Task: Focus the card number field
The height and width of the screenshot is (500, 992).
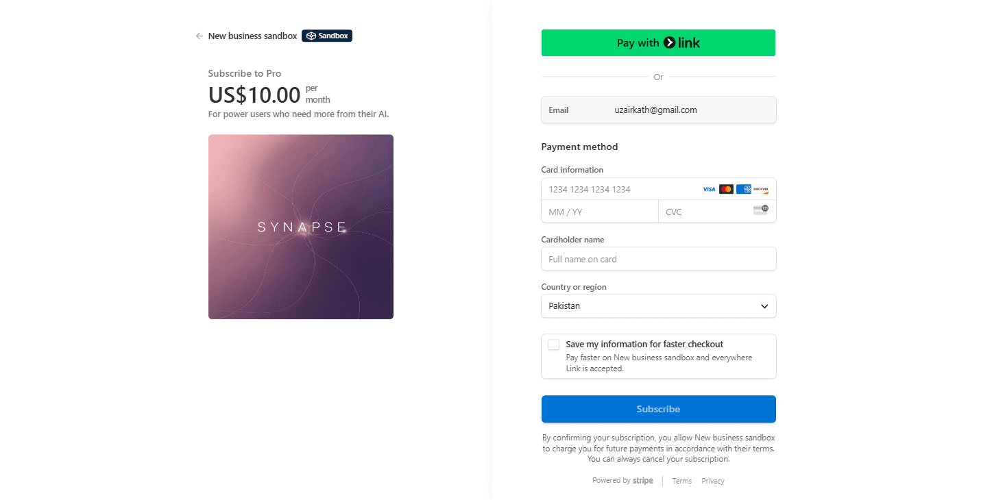Action: point(617,189)
